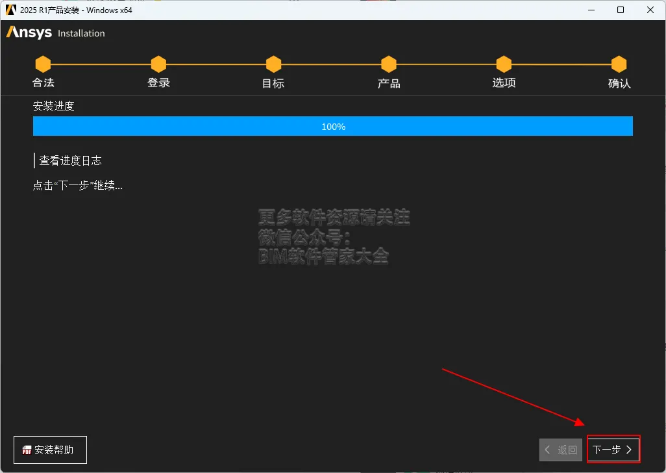Click the 选项 step label

(x=504, y=83)
